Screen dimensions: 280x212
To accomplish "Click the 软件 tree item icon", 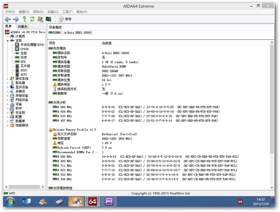I will [x=12, y=109].
